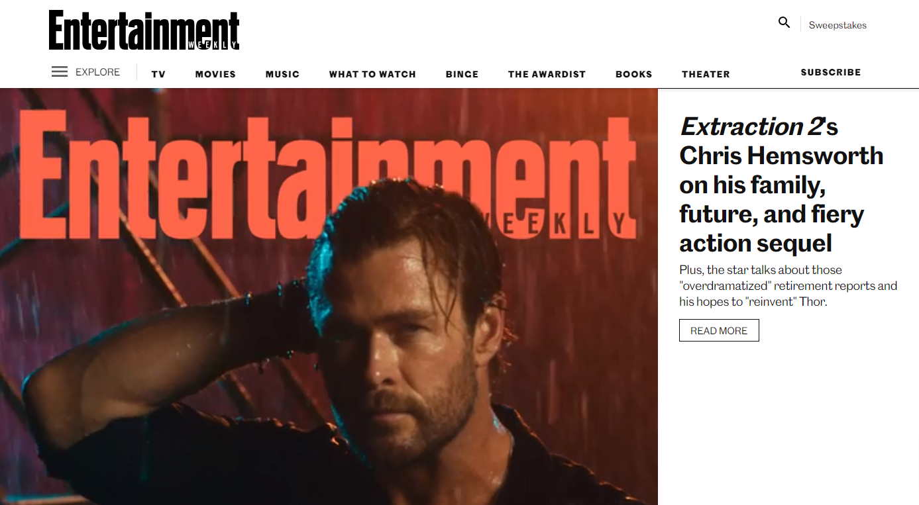Open the BINGE nav item

462,74
